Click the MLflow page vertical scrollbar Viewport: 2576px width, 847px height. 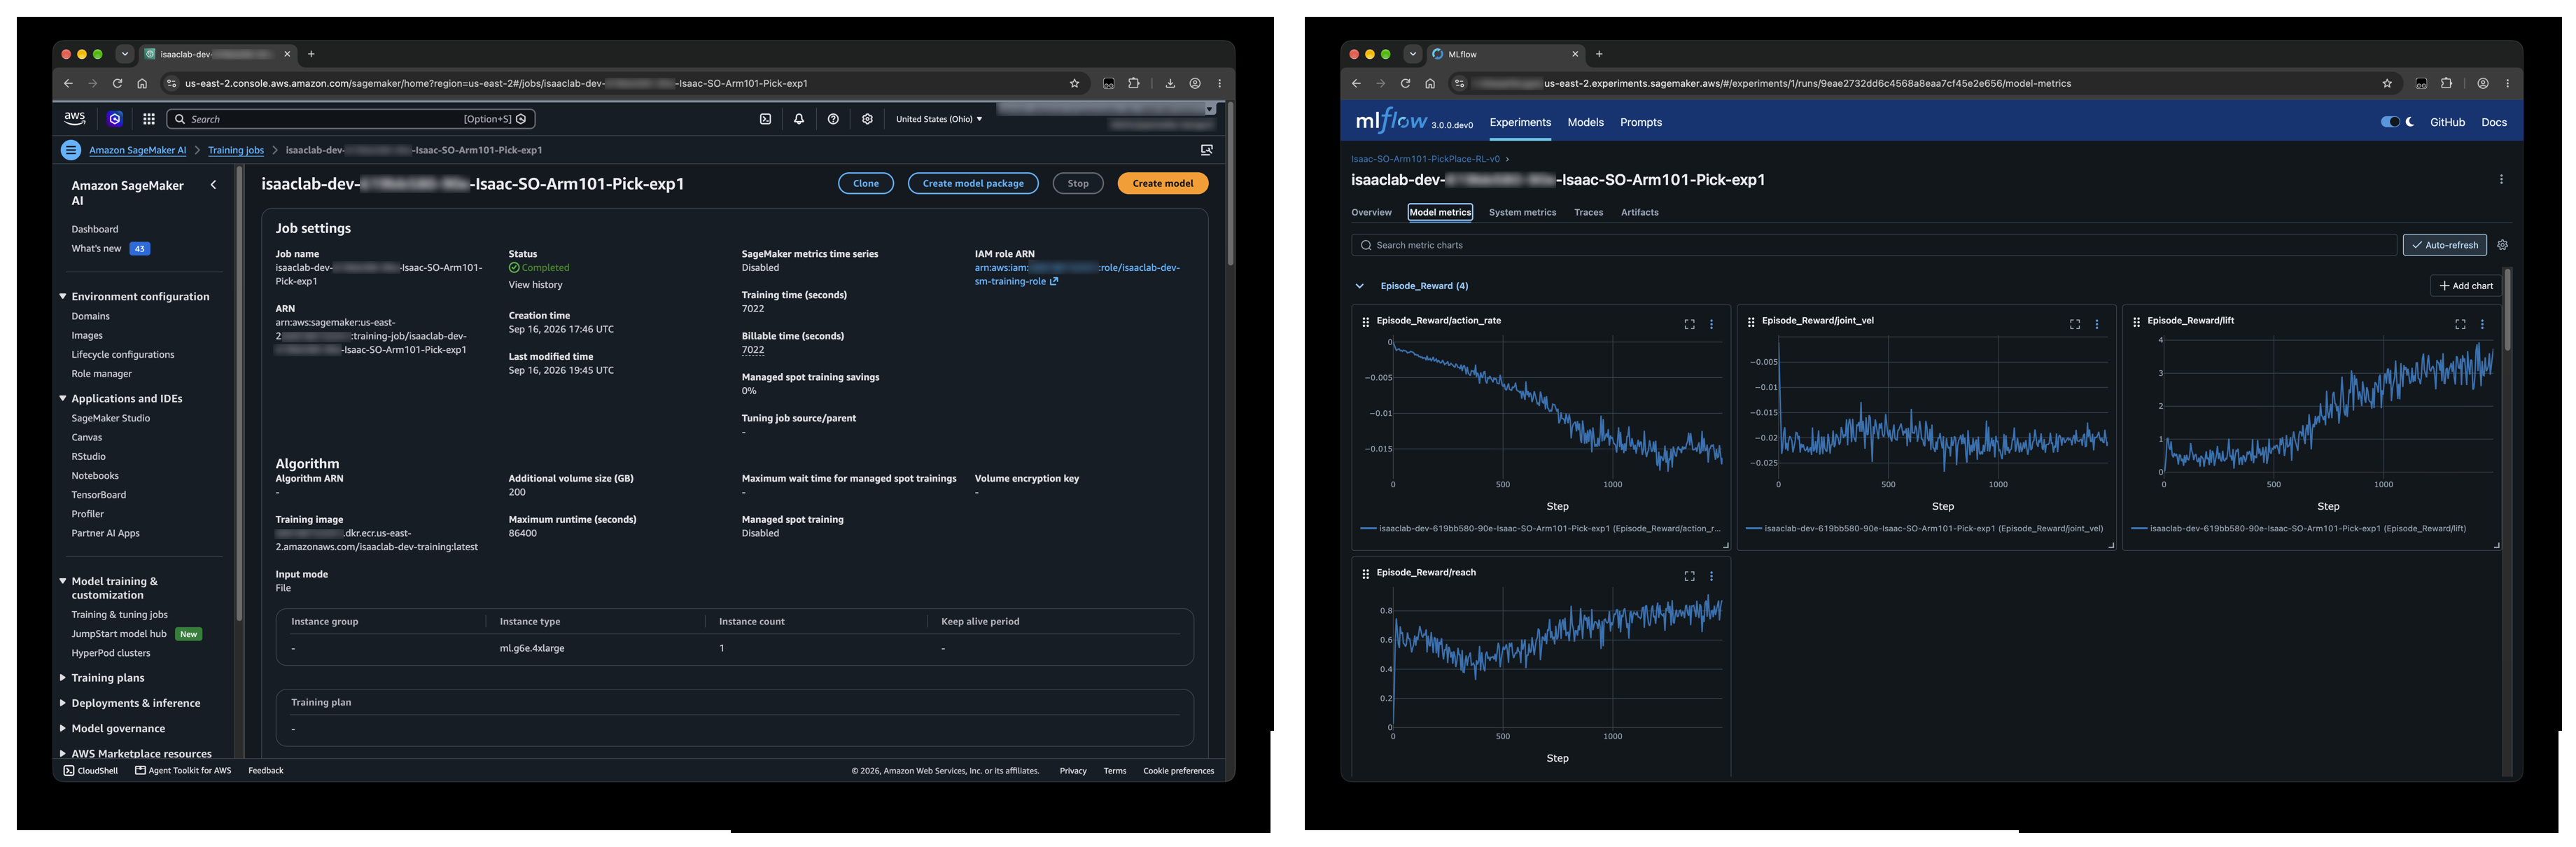coord(2507,310)
